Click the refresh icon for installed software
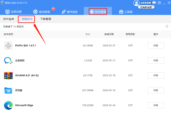This screenshot has height=113, width=171. 167,26
